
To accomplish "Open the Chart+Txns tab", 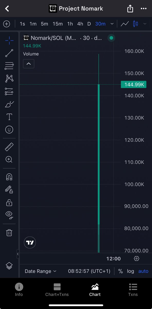I will 57,290.
